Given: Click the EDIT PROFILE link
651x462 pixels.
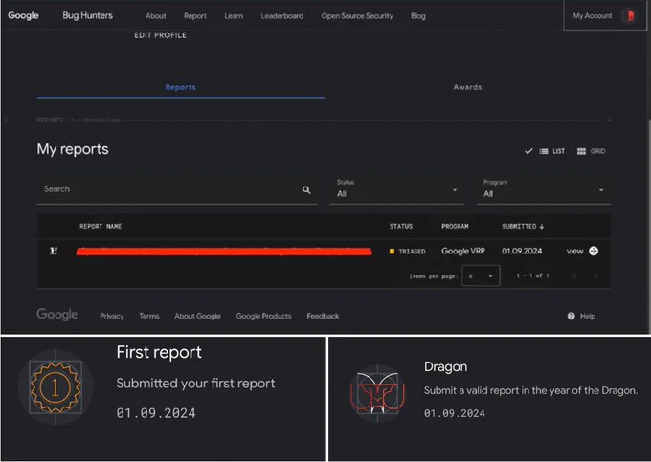Looking at the screenshot, I should click(160, 35).
